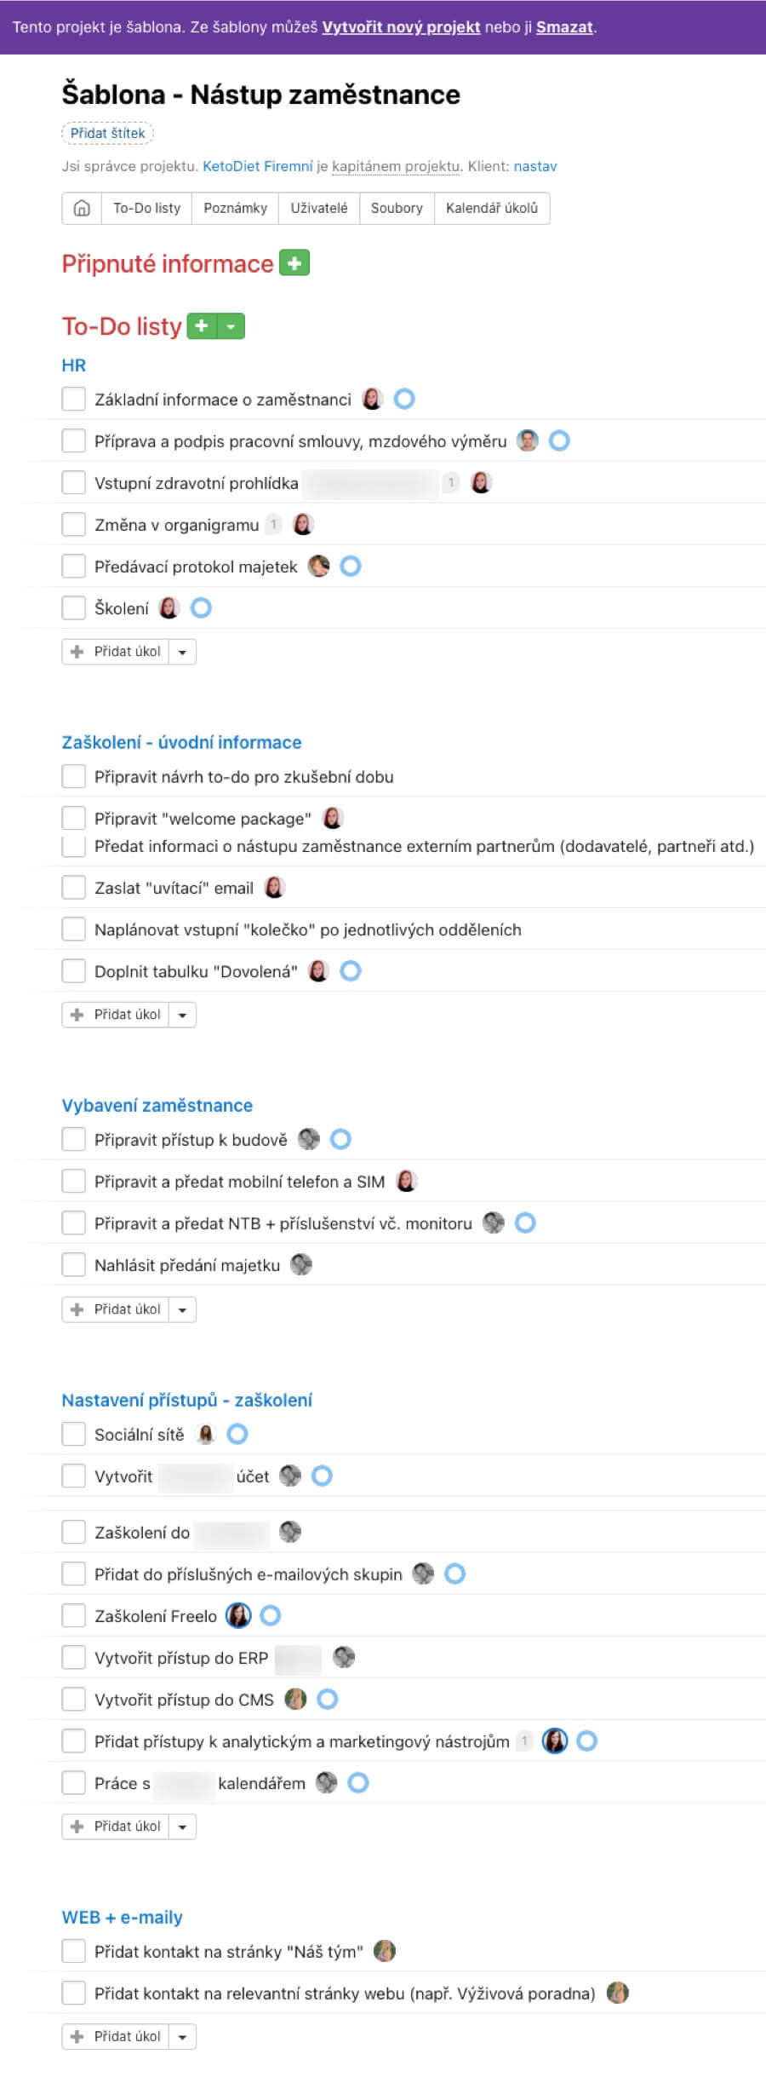Image resolution: width=766 pixels, height=2077 pixels.
Task: Open Nastavení přístupů - zaškolení list heading
Action: pyautogui.click(x=186, y=1400)
